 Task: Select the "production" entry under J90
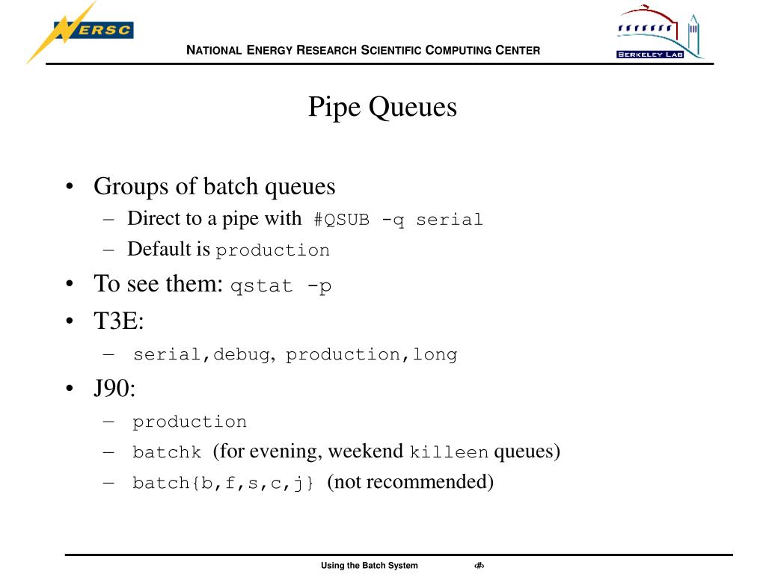189,422
